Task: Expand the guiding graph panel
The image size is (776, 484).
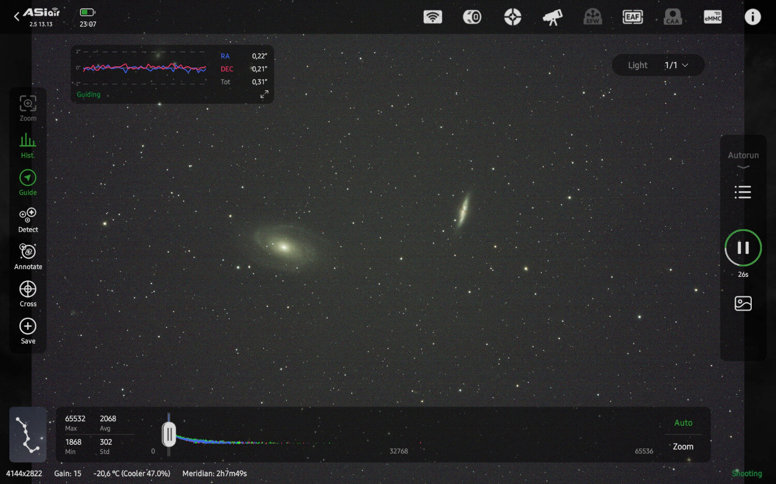Action: coord(264,94)
